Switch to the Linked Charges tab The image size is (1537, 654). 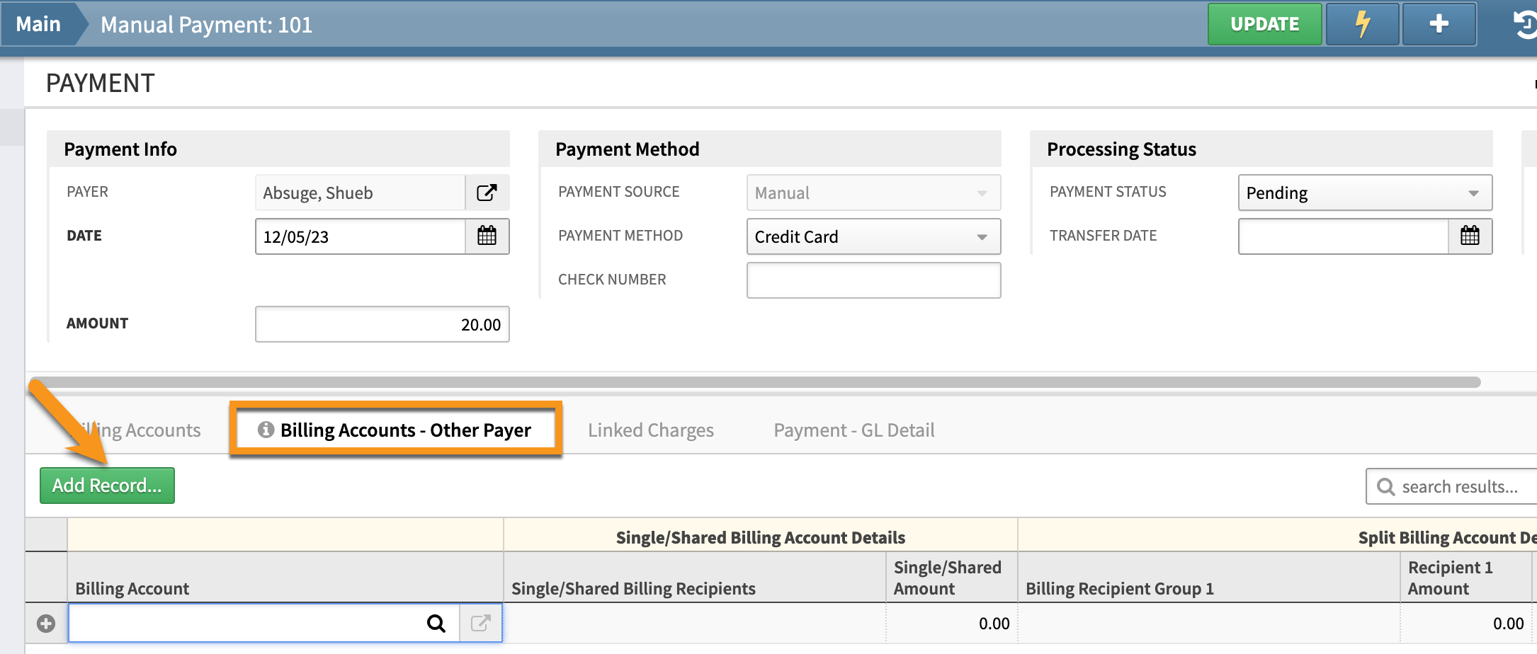click(x=650, y=430)
